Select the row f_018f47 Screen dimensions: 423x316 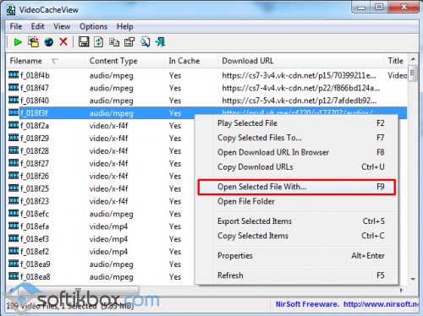(206, 88)
